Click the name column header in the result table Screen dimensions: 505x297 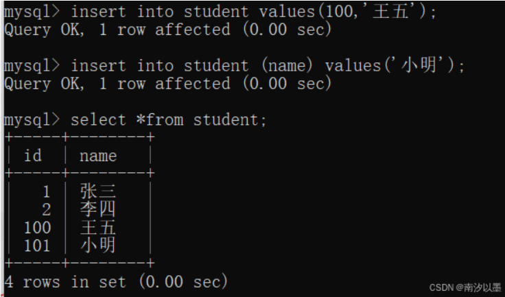coord(98,156)
